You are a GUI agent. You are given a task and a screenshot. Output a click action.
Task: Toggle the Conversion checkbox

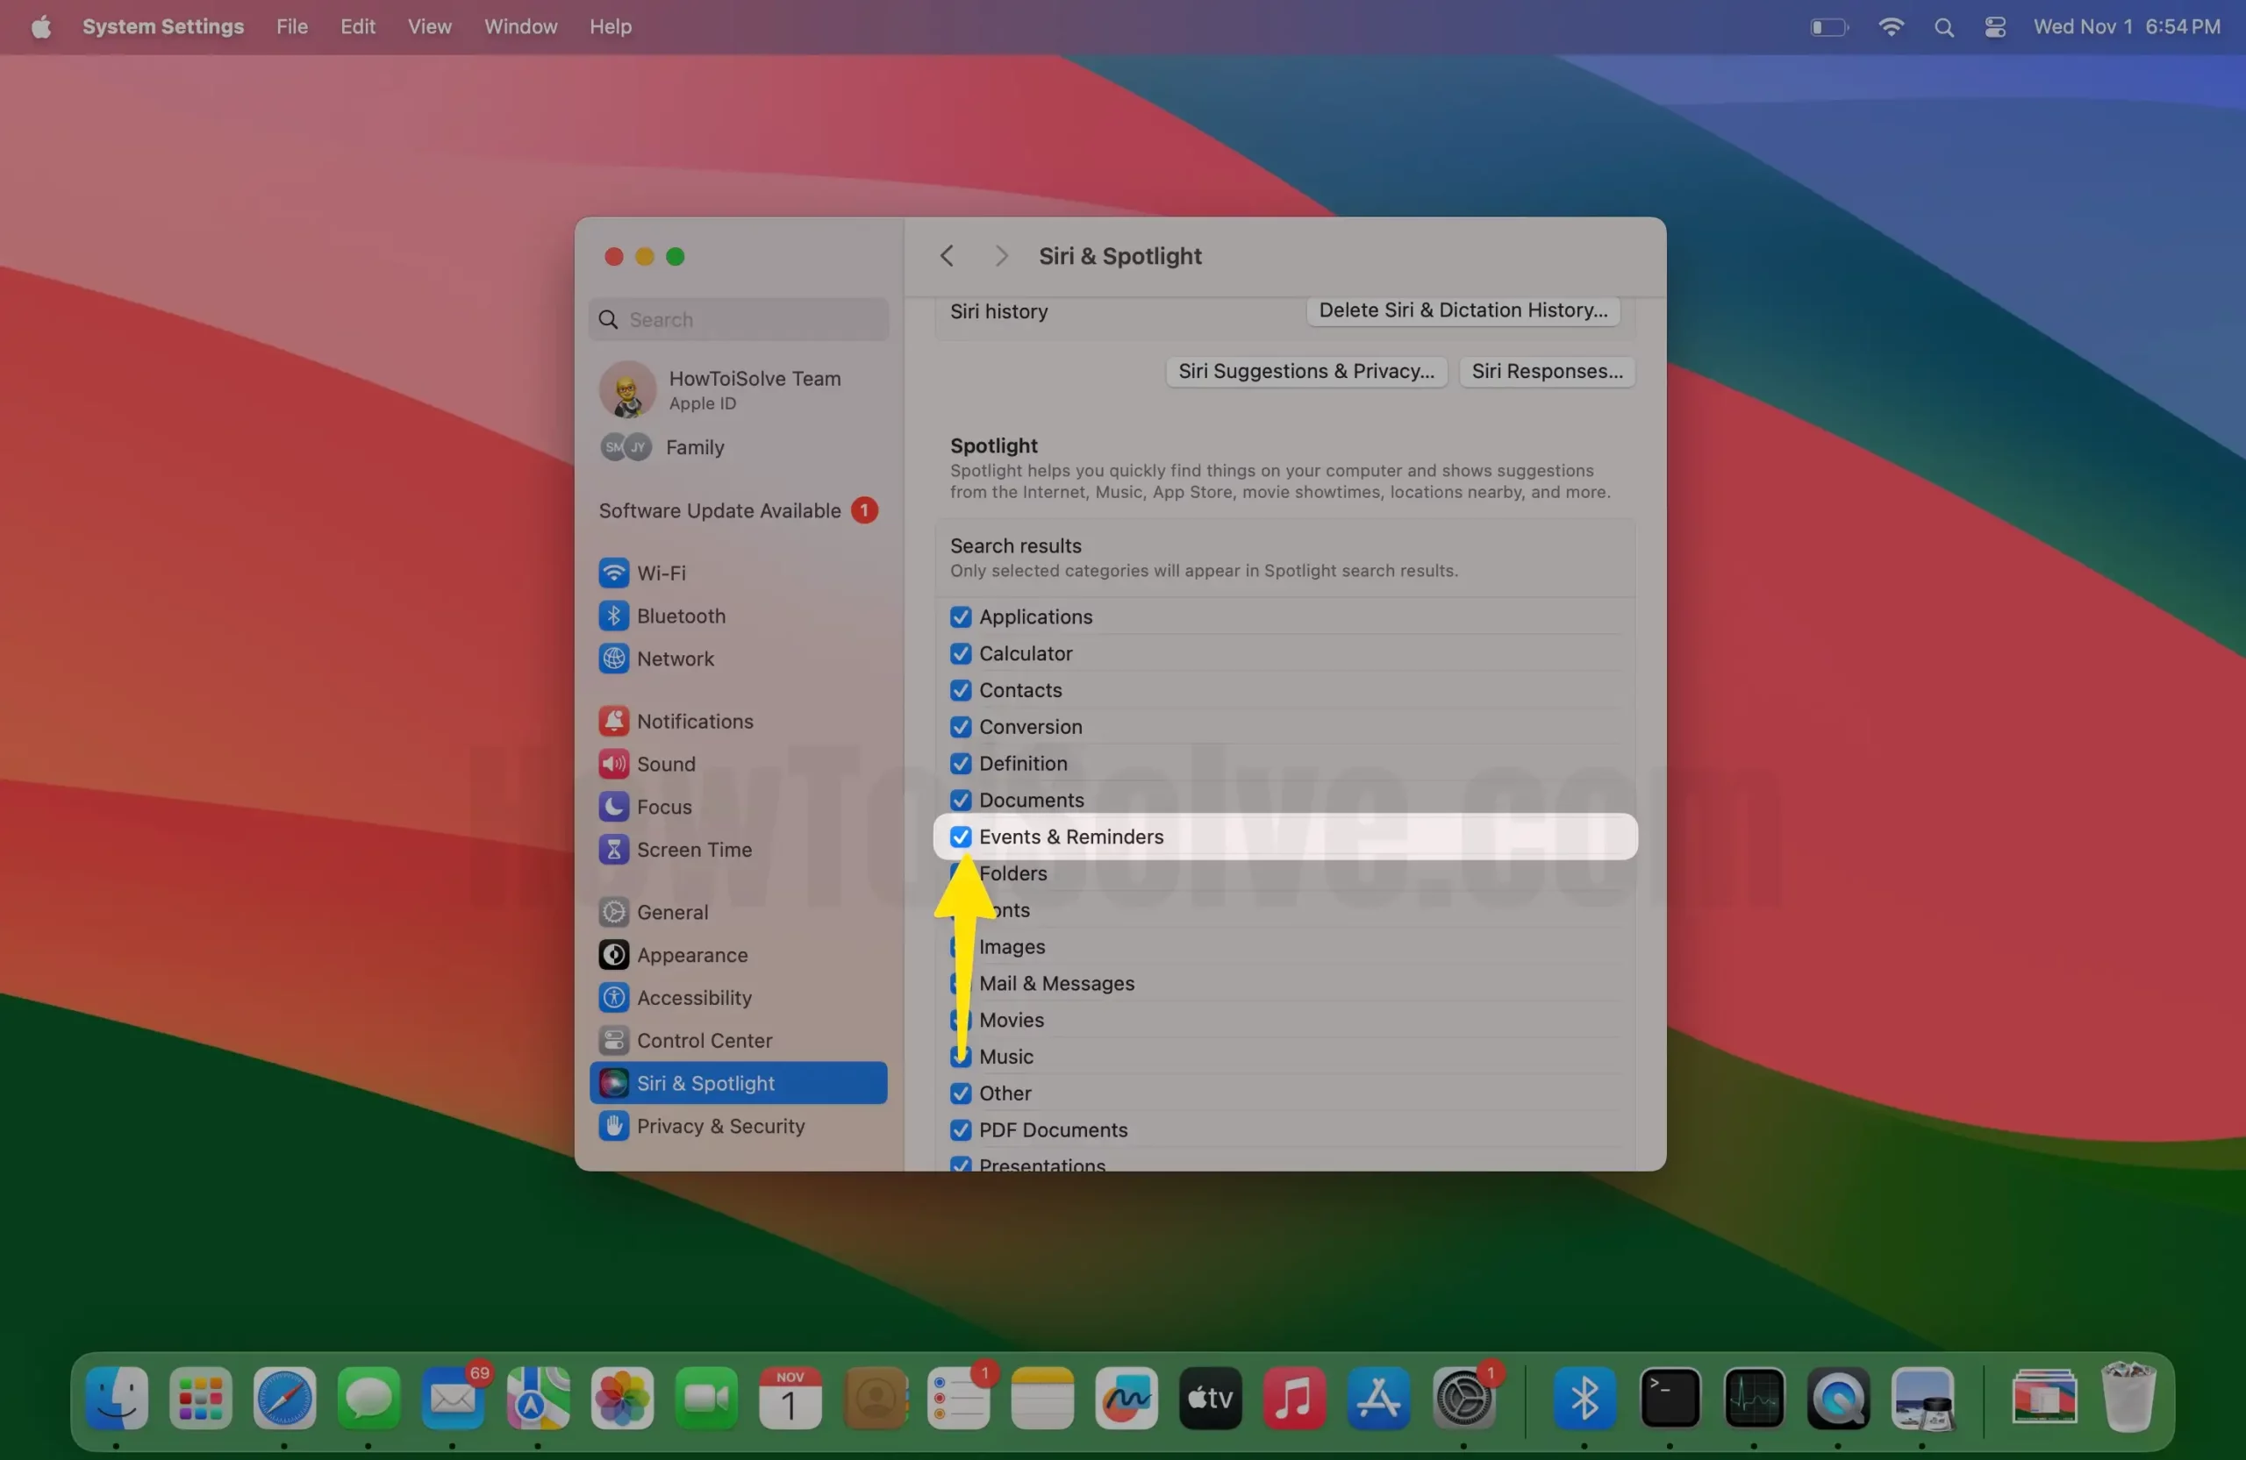pos(961,726)
